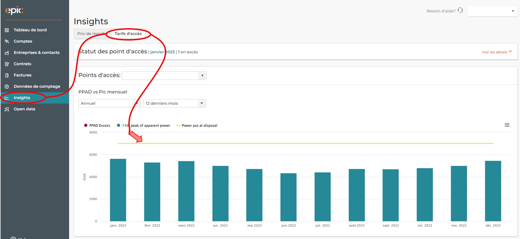
Task: Open the top-right account dropdown
Action: click(x=493, y=11)
